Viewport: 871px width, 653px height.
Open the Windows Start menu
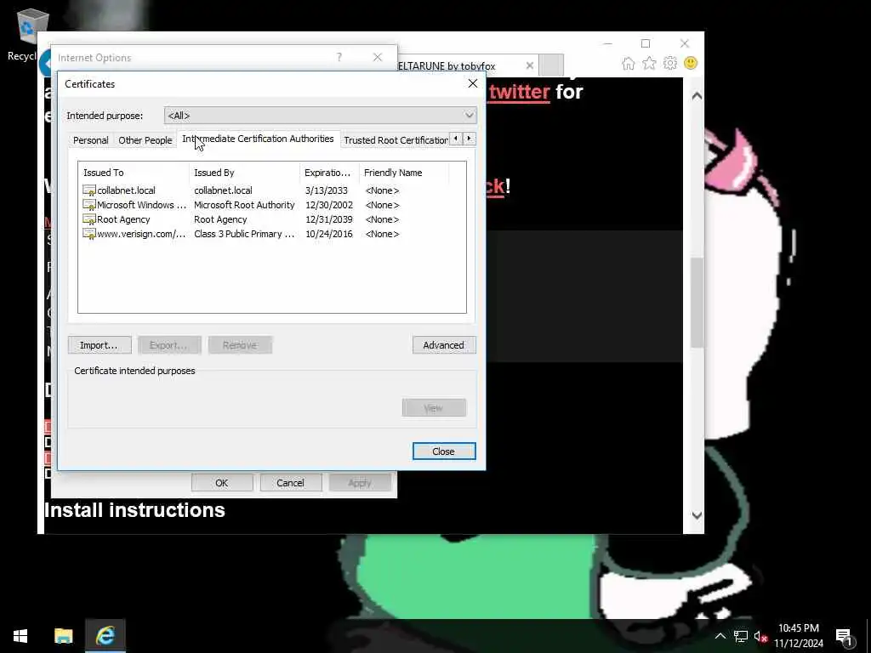(20, 636)
